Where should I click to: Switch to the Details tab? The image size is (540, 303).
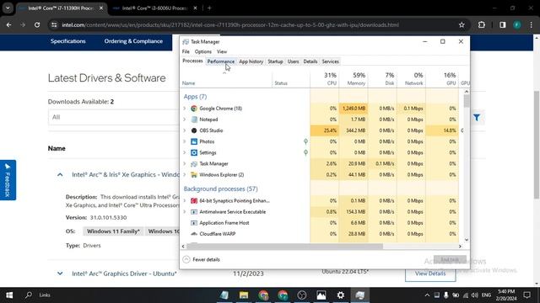coord(310,61)
